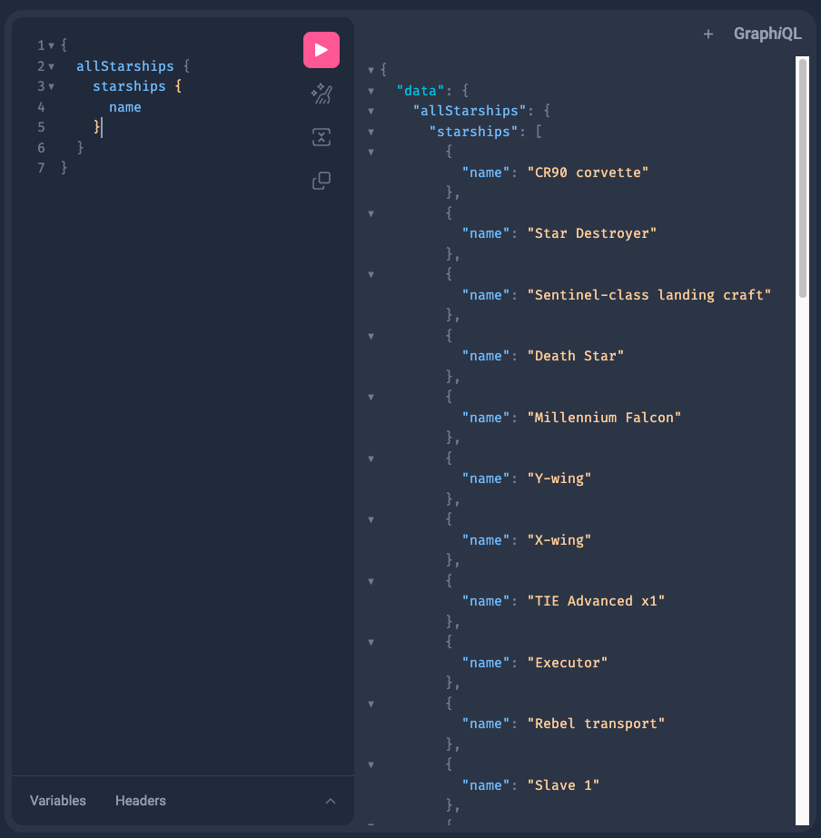The width and height of the screenshot is (821, 838).
Task: Click the "Millennium Falcon" value
Action: pos(604,418)
